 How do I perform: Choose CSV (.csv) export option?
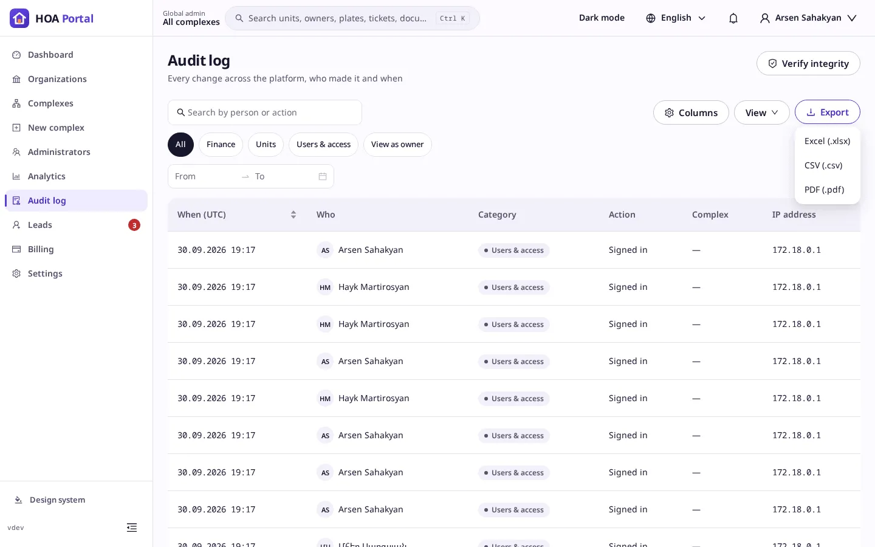[x=827, y=165]
